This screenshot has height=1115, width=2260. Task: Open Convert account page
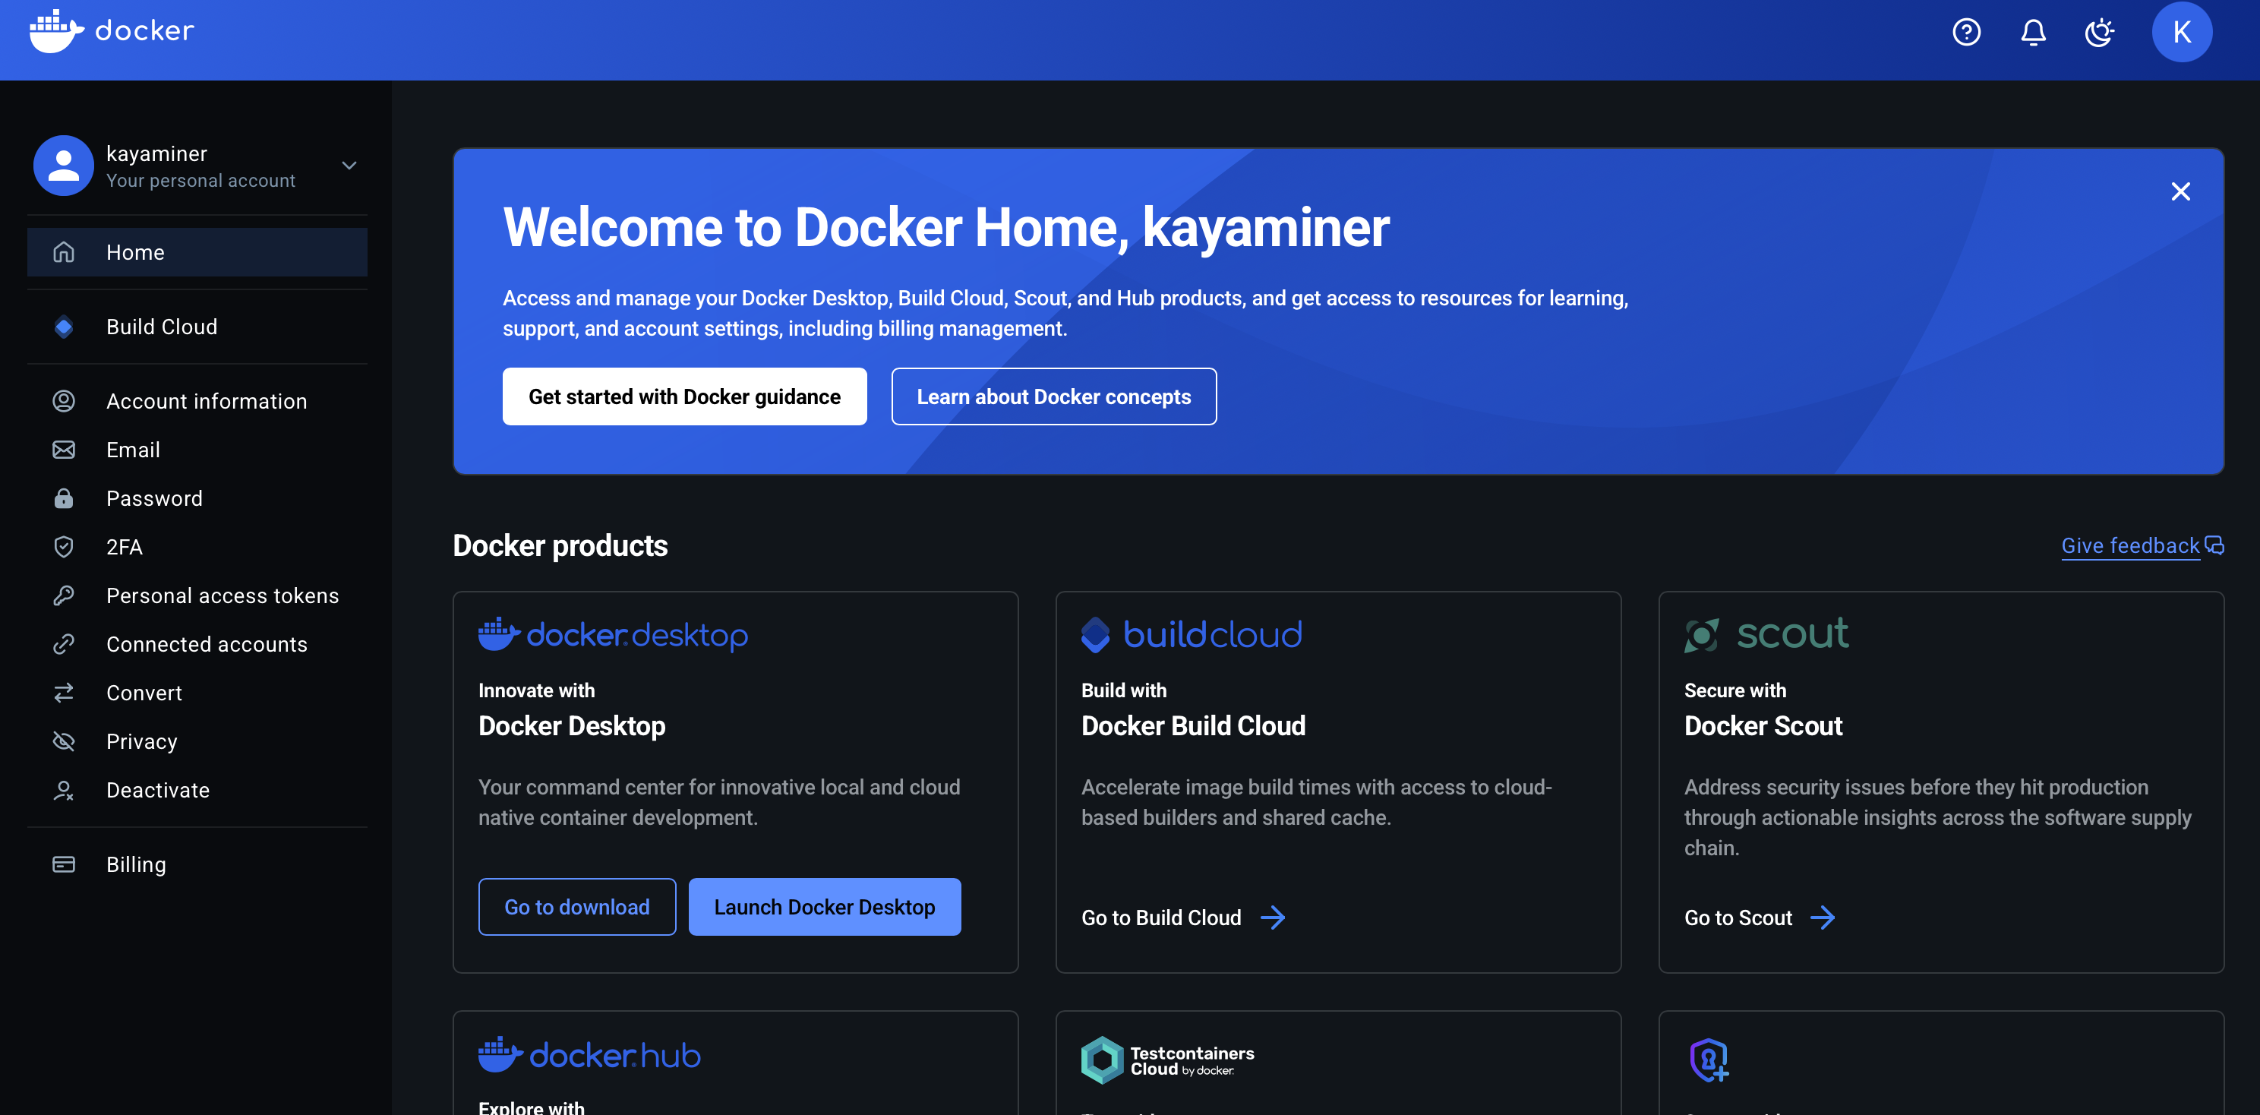197,693
